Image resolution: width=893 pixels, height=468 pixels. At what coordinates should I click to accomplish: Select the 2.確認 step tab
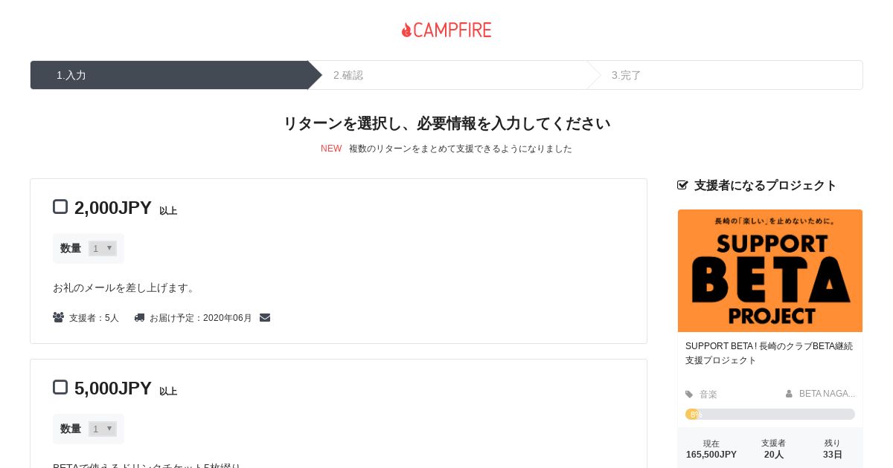click(x=447, y=75)
